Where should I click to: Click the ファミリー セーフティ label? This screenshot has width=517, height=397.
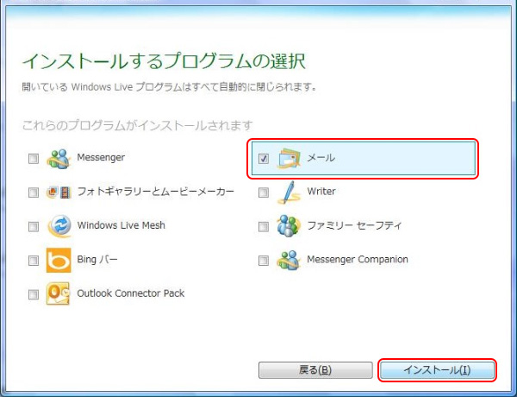(x=354, y=225)
